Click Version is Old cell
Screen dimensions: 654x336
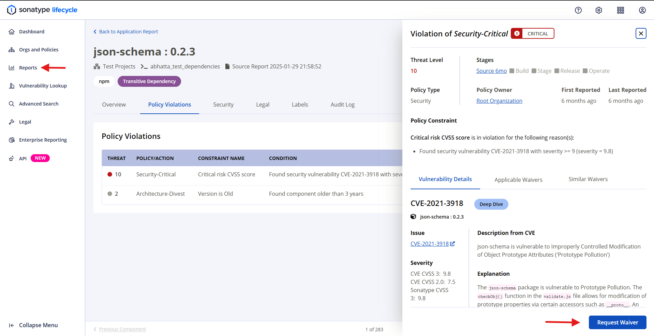215,194
